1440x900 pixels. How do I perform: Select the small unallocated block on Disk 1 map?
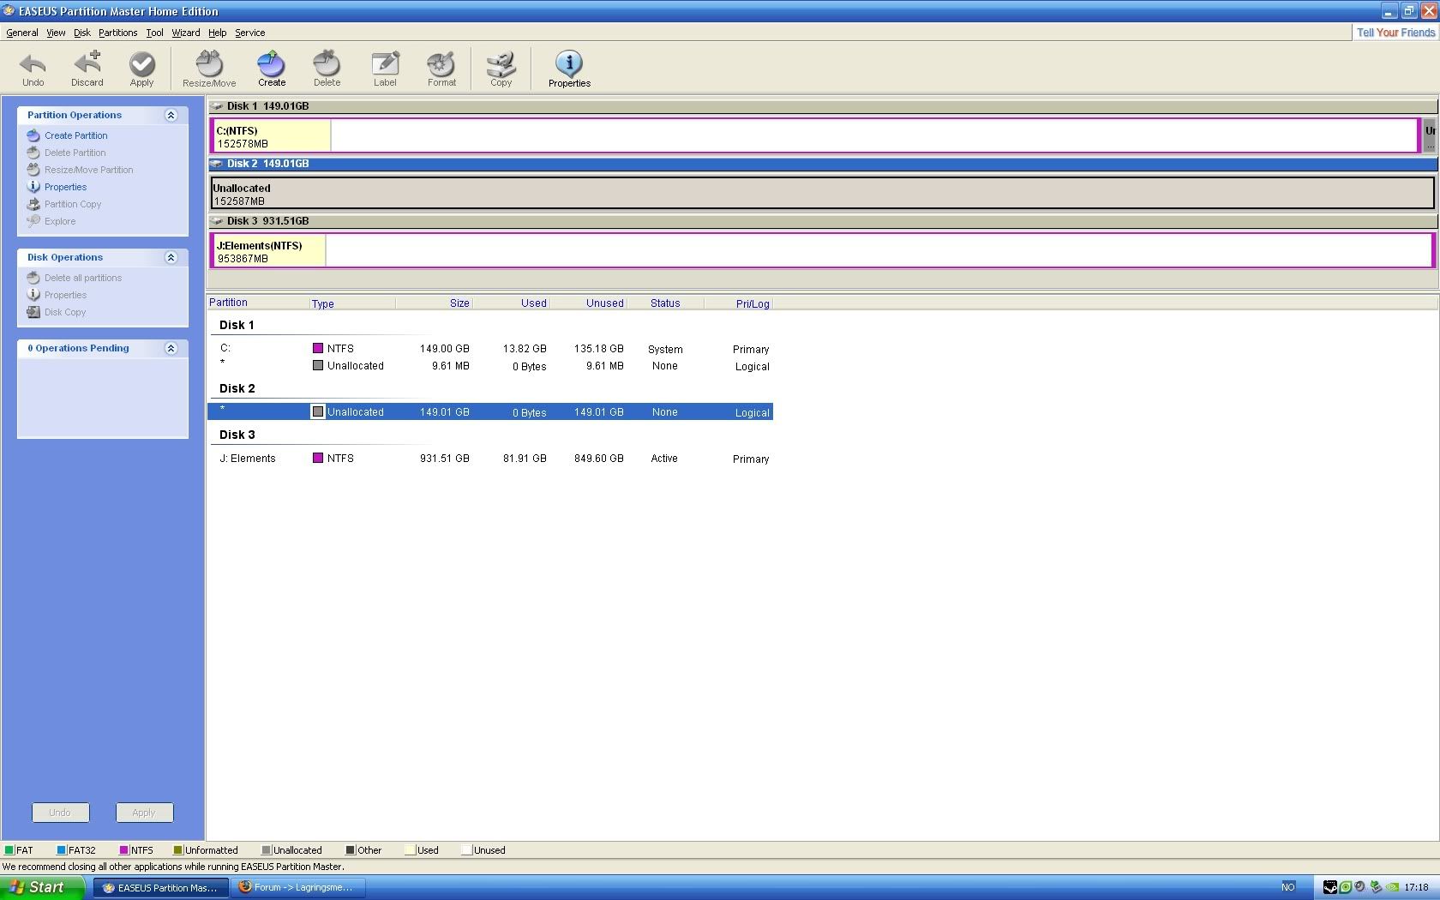coord(1429,135)
